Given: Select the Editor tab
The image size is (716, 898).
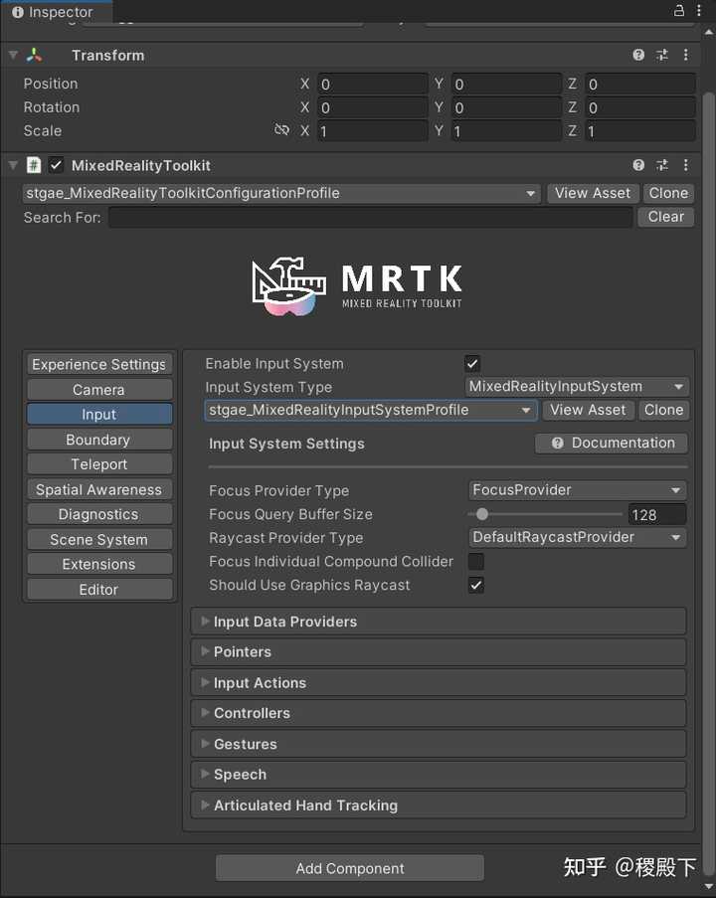Looking at the screenshot, I should [x=99, y=590].
